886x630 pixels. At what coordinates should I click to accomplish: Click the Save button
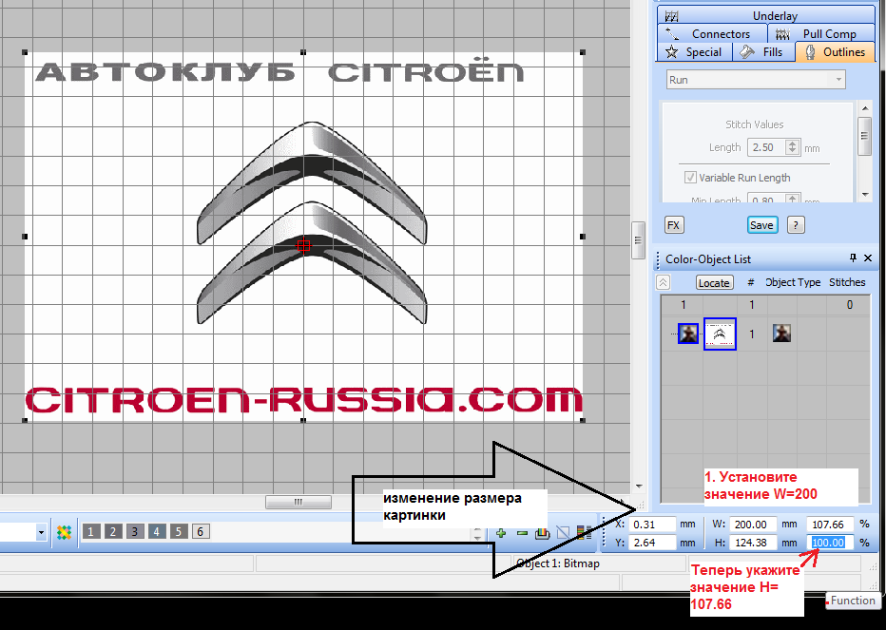(x=761, y=225)
